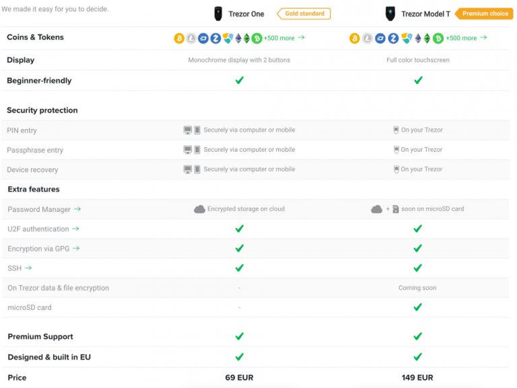Click Ethereum Classic icon under Model T

point(427,38)
